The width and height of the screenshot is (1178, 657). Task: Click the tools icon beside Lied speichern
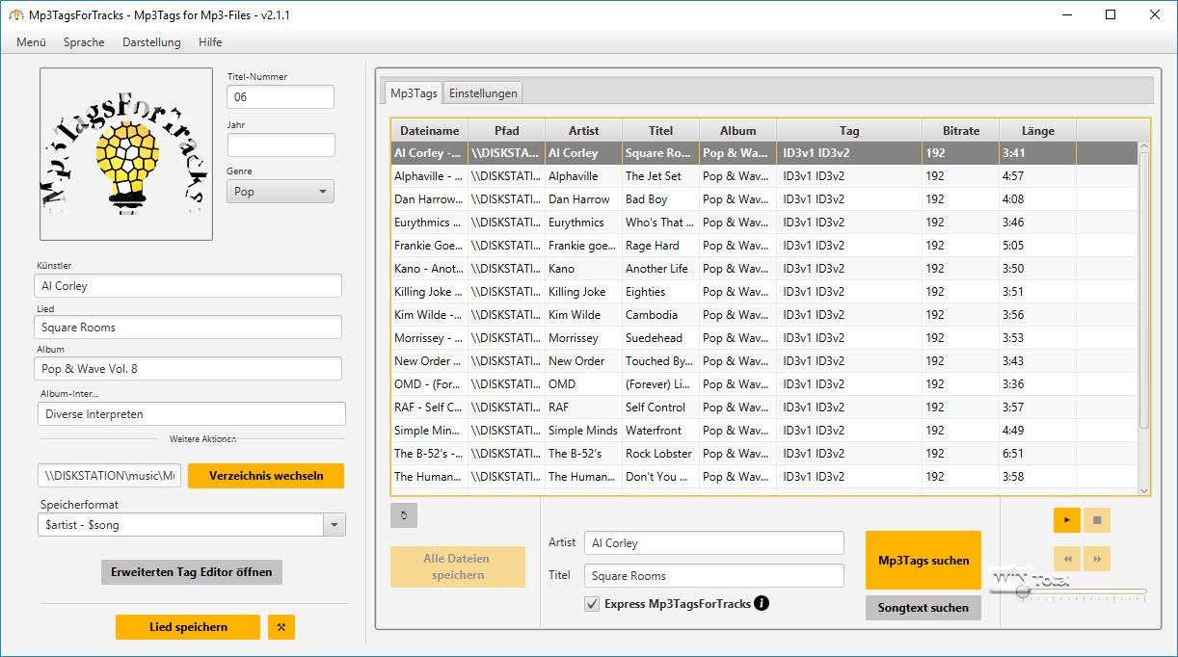click(281, 627)
